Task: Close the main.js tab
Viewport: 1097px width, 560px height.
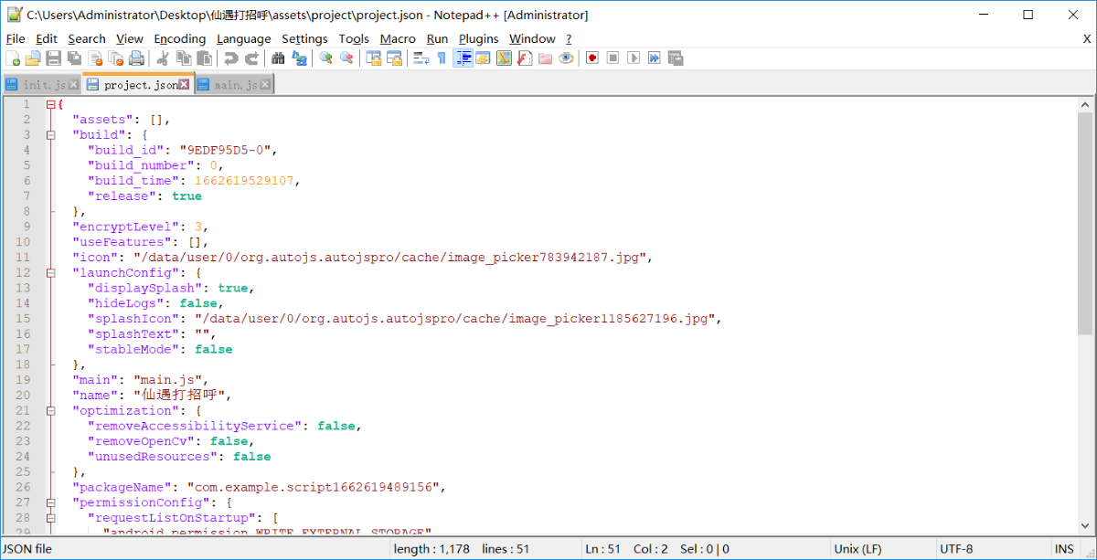Action: pos(265,85)
